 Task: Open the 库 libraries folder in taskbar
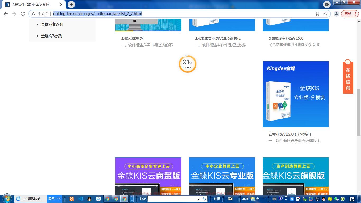[x=255, y=199]
